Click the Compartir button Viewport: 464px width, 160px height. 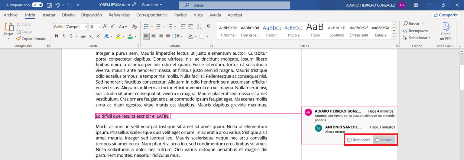click(x=446, y=15)
